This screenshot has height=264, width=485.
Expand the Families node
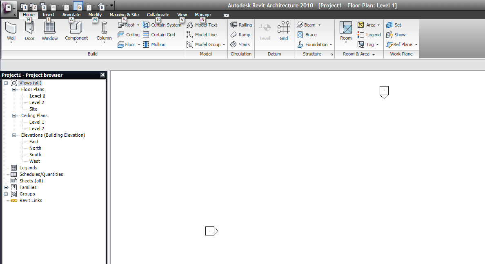[x=6, y=187]
